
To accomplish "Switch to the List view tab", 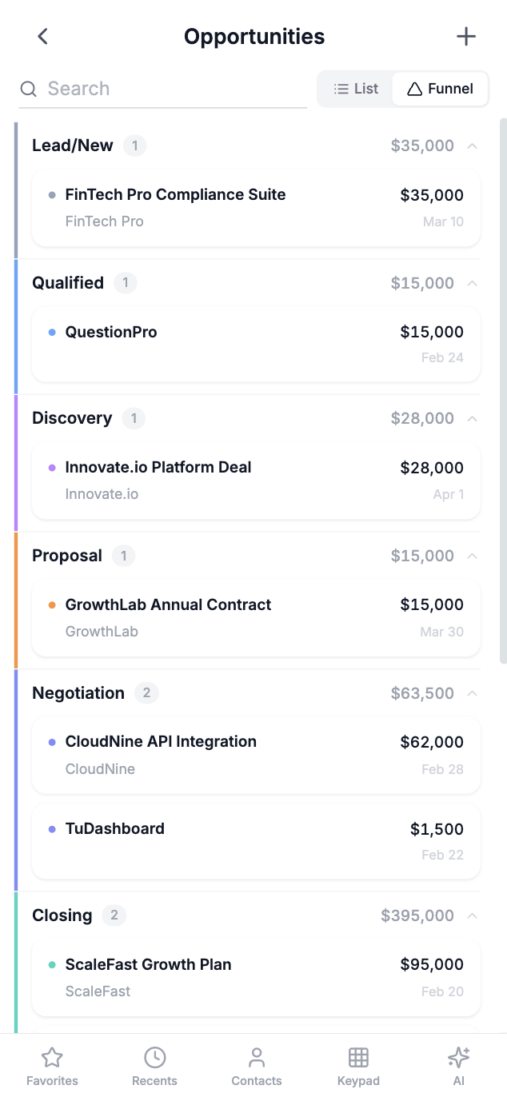I will pos(355,89).
